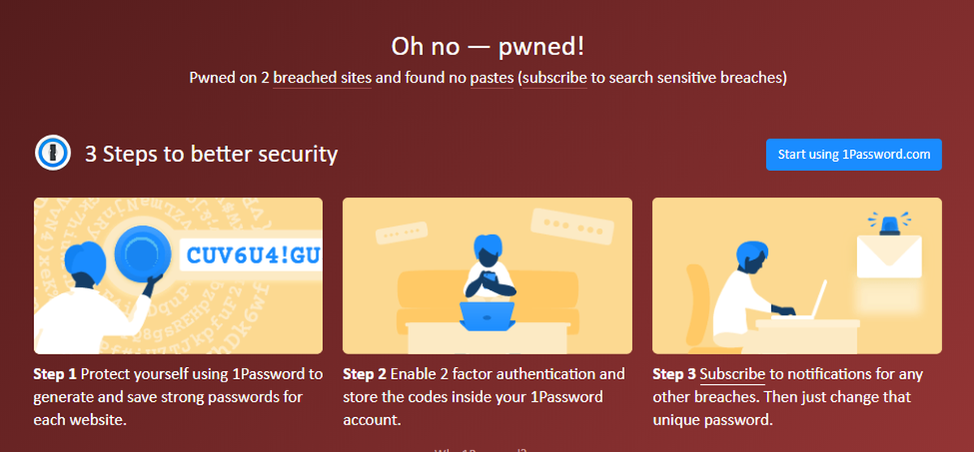
Task: Click the Step 2 description about 2 factor authentication
Action: 485,398
